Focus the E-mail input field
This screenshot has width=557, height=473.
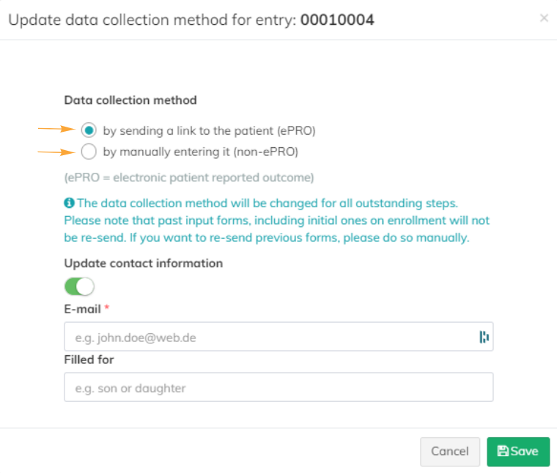271,337
